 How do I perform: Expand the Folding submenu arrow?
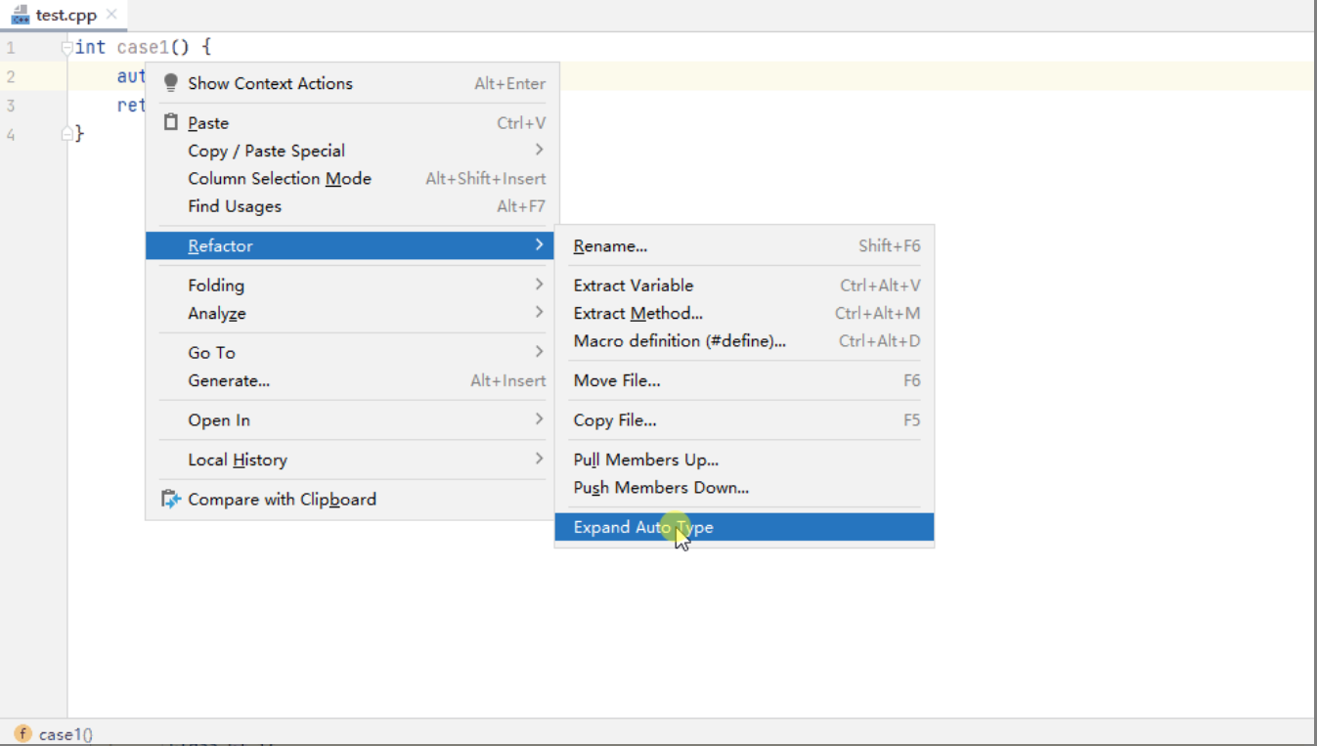click(539, 285)
